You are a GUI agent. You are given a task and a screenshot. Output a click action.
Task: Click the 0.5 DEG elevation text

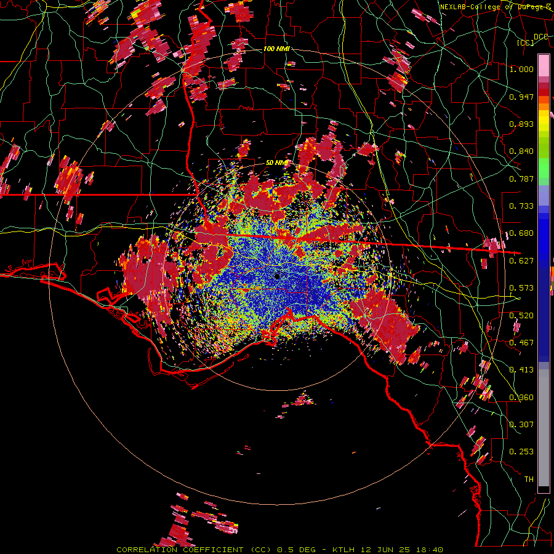point(296,550)
